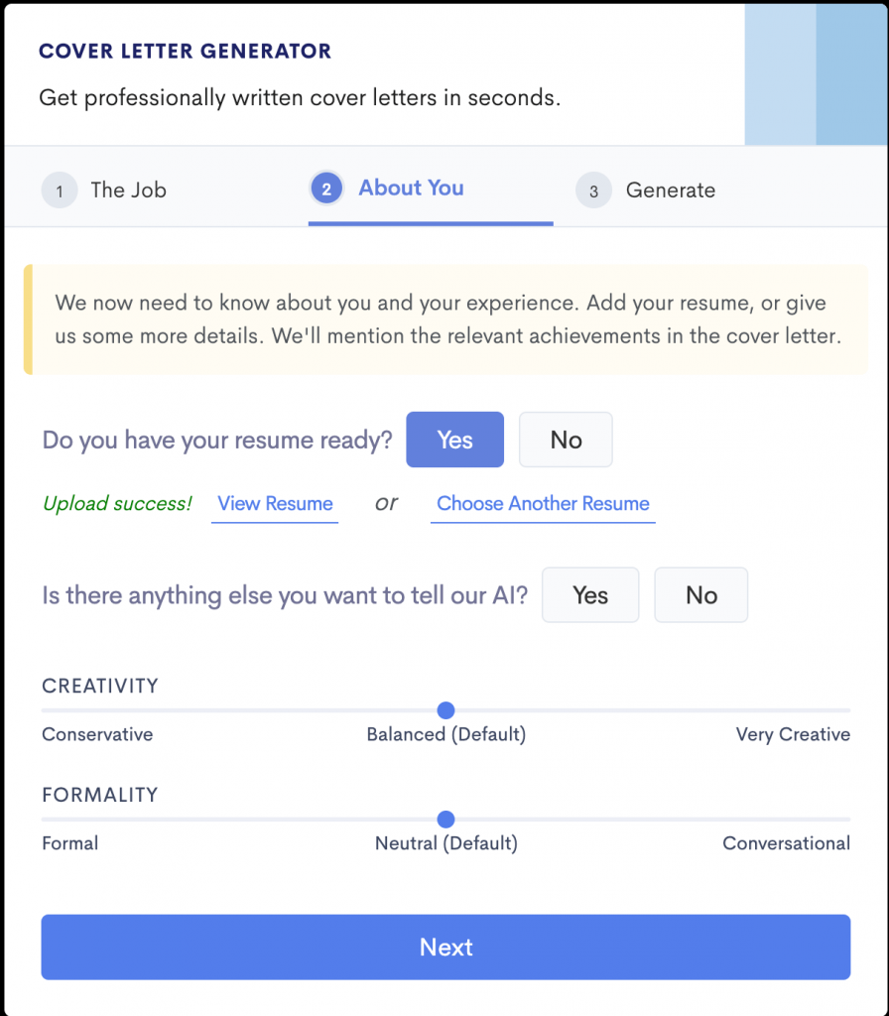889x1016 pixels.
Task: Select 'Yes' for having your resume ready
Action: click(x=454, y=439)
